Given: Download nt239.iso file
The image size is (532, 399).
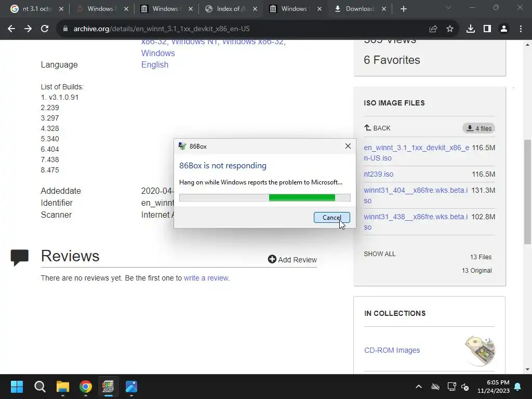Looking at the screenshot, I should tap(378, 174).
